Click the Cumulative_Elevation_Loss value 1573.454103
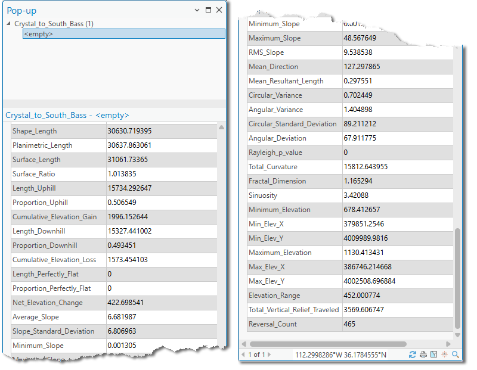This screenshot has height=370, width=477. [128, 260]
